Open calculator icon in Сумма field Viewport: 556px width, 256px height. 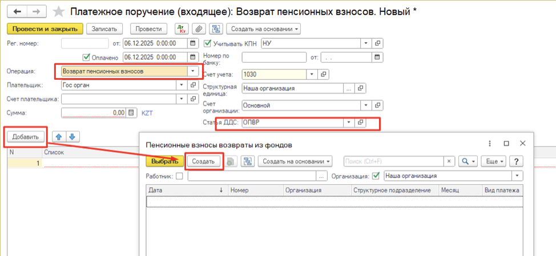click(132, 113)
